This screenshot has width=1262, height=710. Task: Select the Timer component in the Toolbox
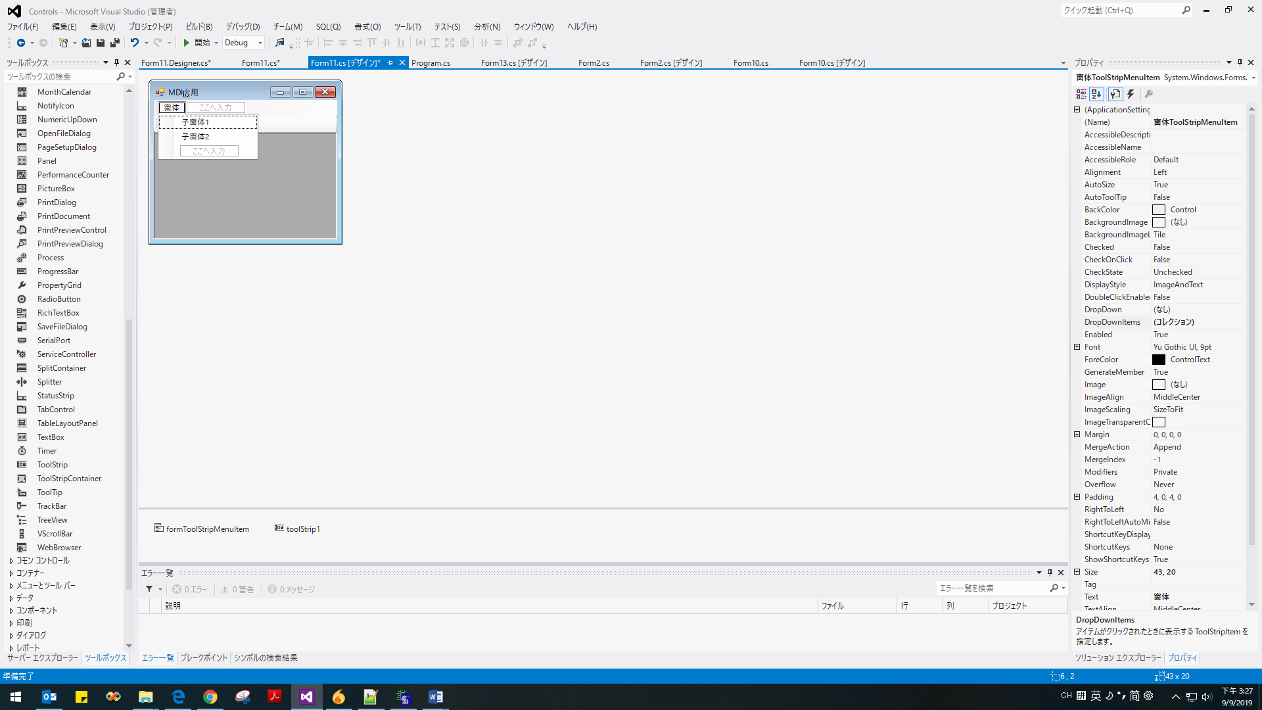pos(47,450)
